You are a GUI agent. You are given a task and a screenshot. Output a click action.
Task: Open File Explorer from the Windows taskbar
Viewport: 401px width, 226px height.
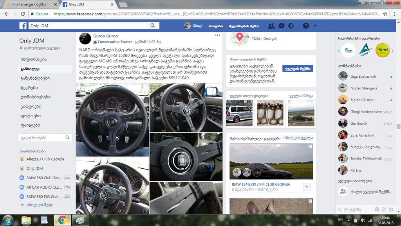[x=25, y=221]
